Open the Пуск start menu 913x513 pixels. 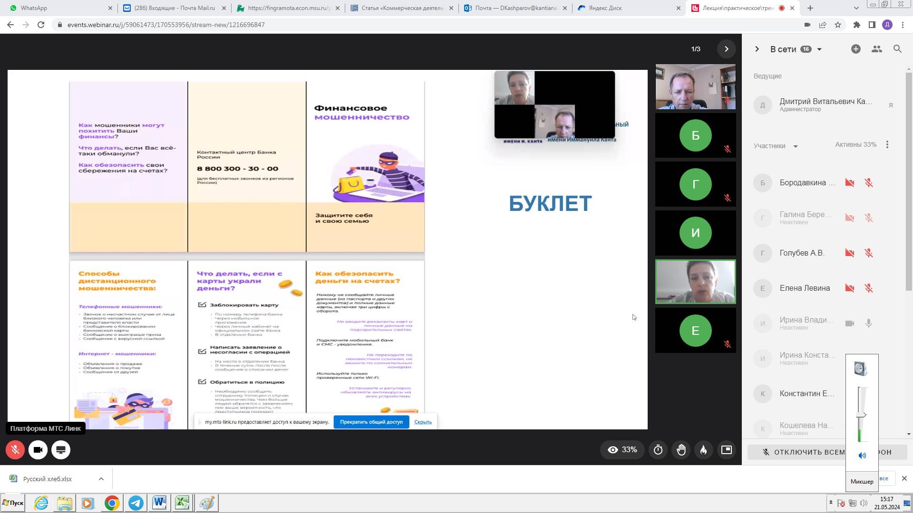coord(13,503)
